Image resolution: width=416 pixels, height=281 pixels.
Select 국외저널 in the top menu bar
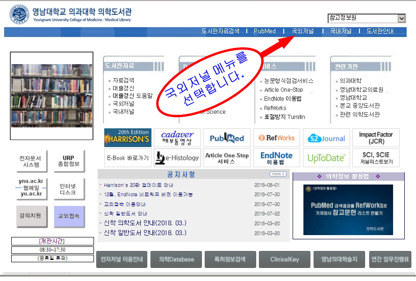[303, 31]
